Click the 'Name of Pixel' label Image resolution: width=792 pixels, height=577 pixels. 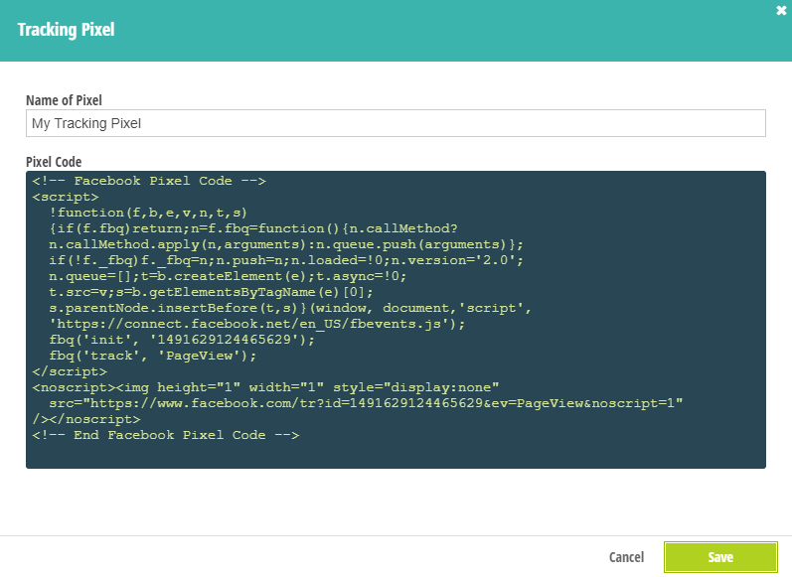coord(65,100)
